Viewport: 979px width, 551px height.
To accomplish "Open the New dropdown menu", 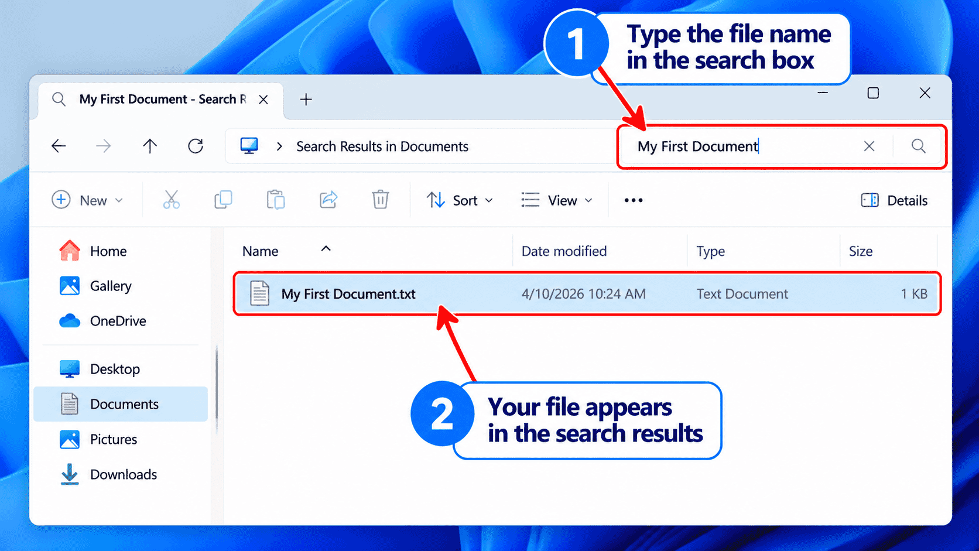I will tap(88, 200).
